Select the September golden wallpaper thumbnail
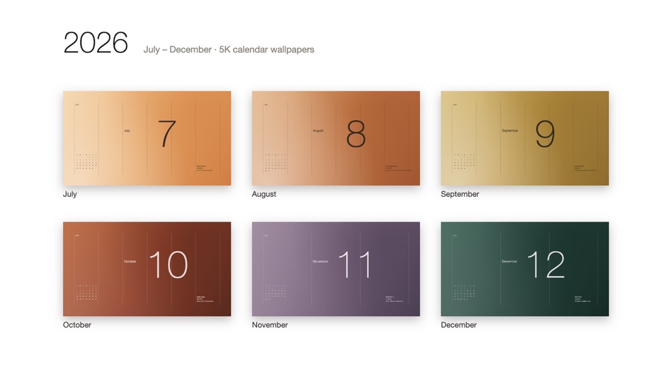Viewport: 672px width, 378px height. click(525, 138)
